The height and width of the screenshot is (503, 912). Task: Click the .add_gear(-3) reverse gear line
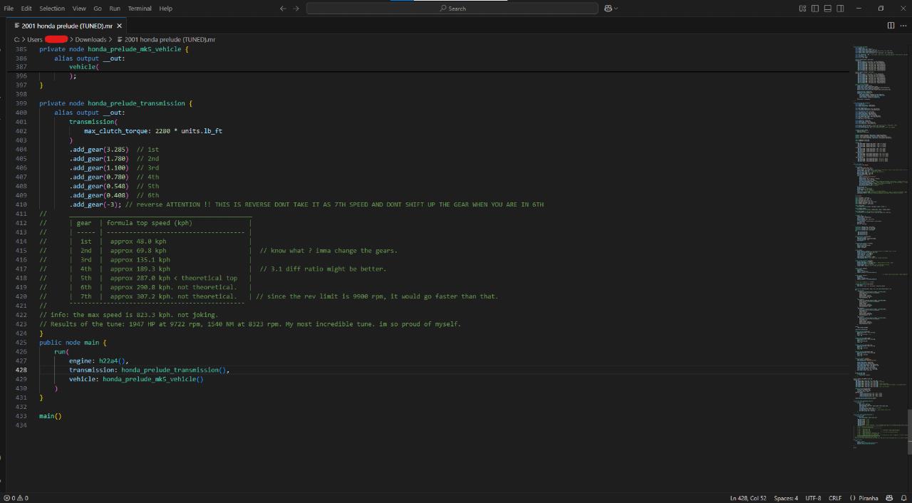coord(306,204)
